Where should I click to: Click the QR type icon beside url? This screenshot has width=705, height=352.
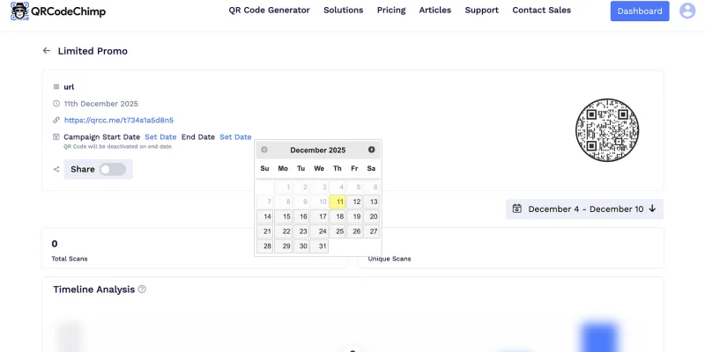(x=56, y=86)
